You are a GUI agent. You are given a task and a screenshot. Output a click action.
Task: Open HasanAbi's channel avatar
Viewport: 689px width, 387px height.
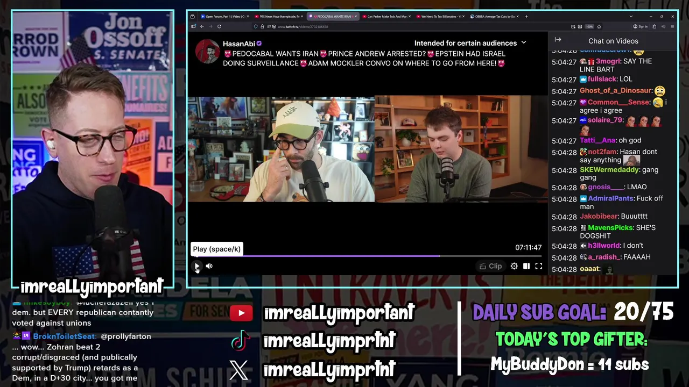(207, 52)
